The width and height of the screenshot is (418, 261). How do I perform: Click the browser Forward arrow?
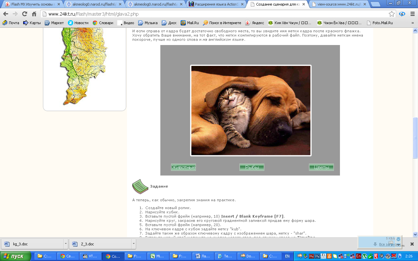[x=15, y=14]
